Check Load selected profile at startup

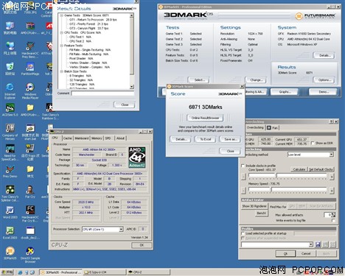[243, 233]
